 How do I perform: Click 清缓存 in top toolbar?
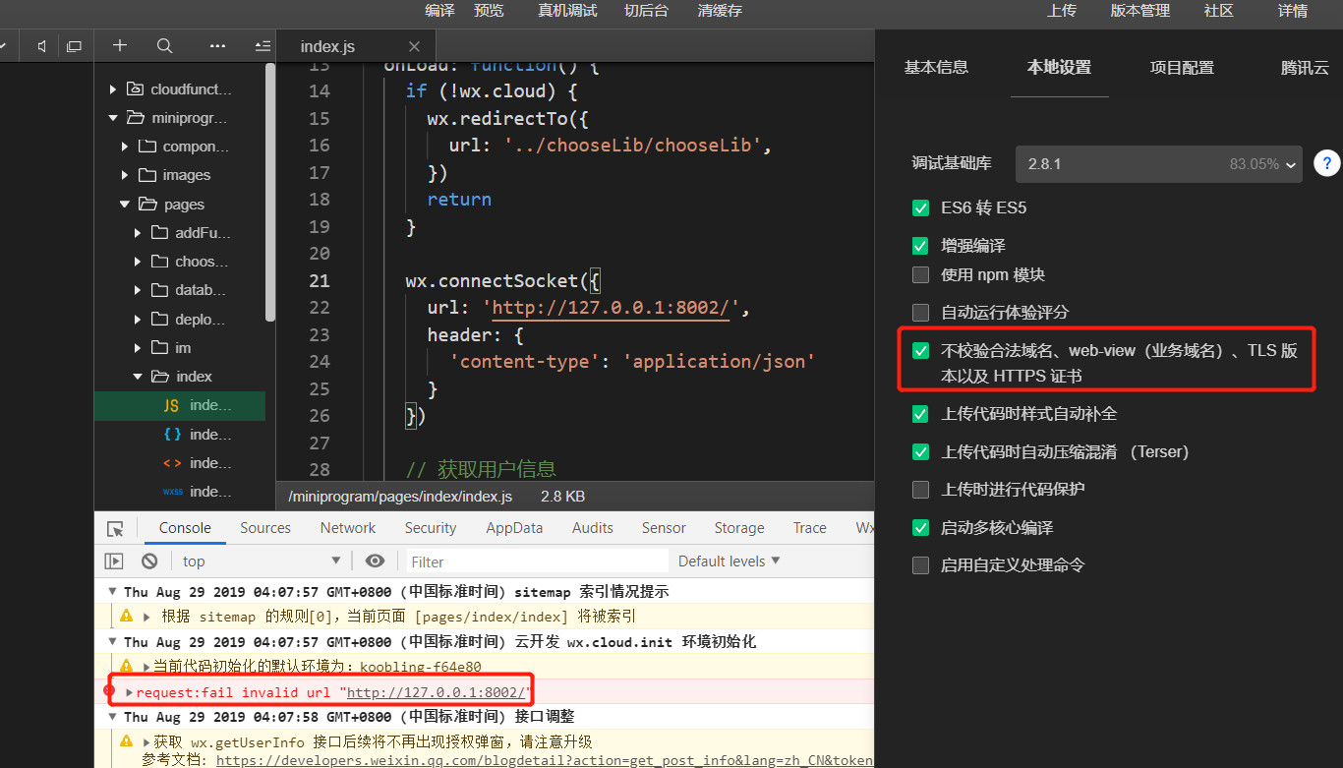pyautogui.click(x=720, y=11)
